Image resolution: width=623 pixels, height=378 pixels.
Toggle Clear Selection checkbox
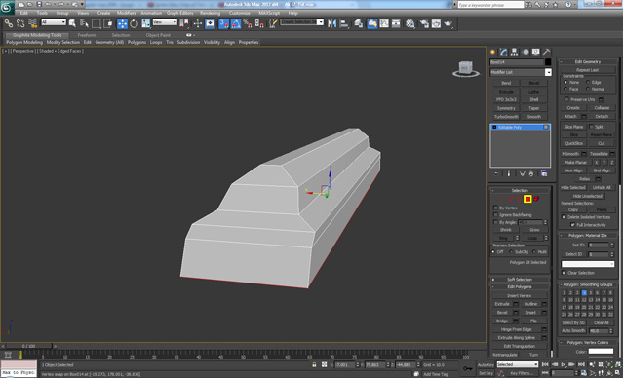564,273
